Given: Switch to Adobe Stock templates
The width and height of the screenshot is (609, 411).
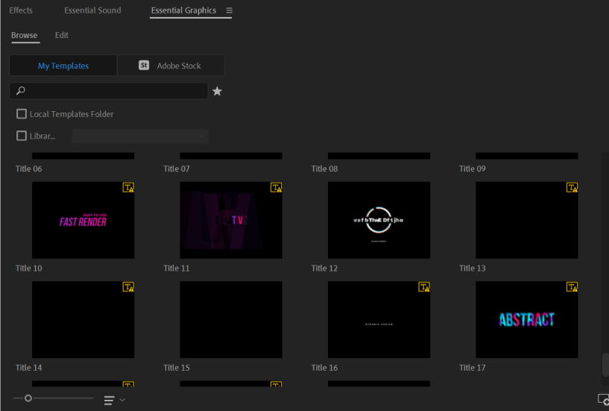Looking at the screenshot, I should coord(171,66).
